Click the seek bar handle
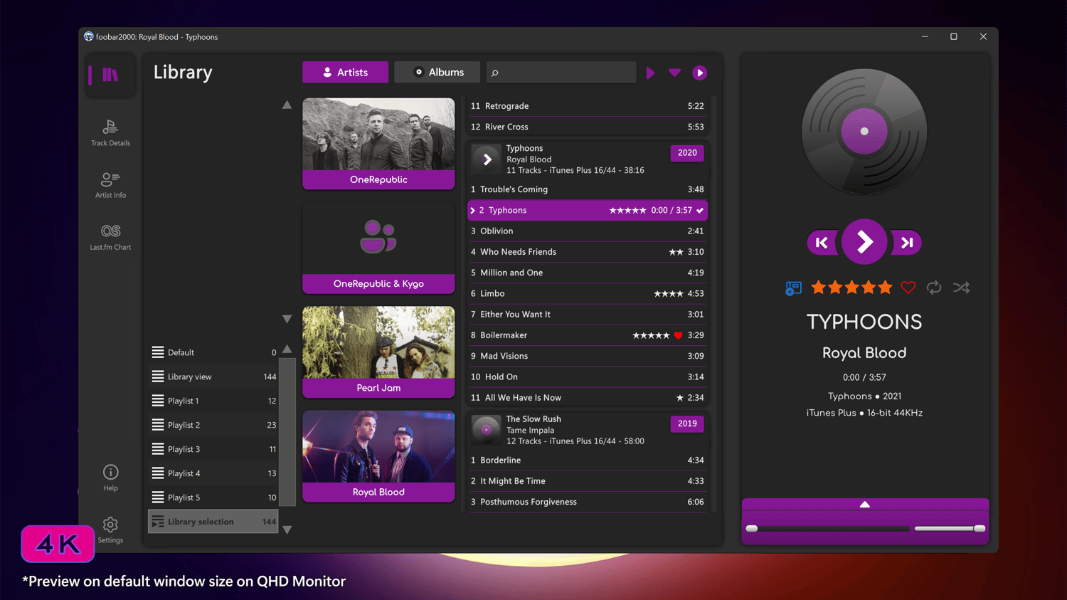 [752, 528]
